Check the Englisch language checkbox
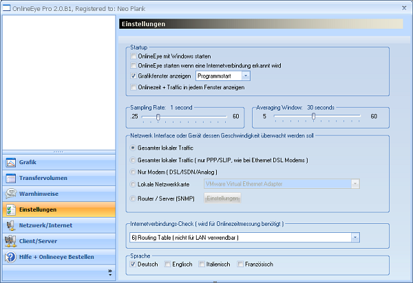The height and width of the screenshot is (283, 413). click(167, 264)
